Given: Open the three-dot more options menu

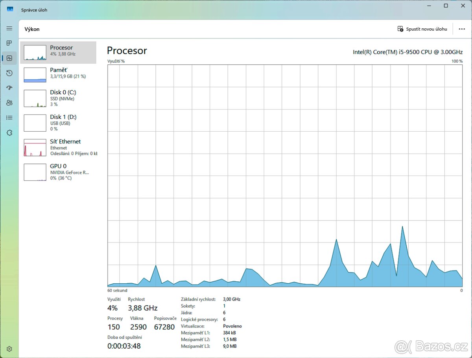Looking at the screenshot, I should tap(462, 29).
